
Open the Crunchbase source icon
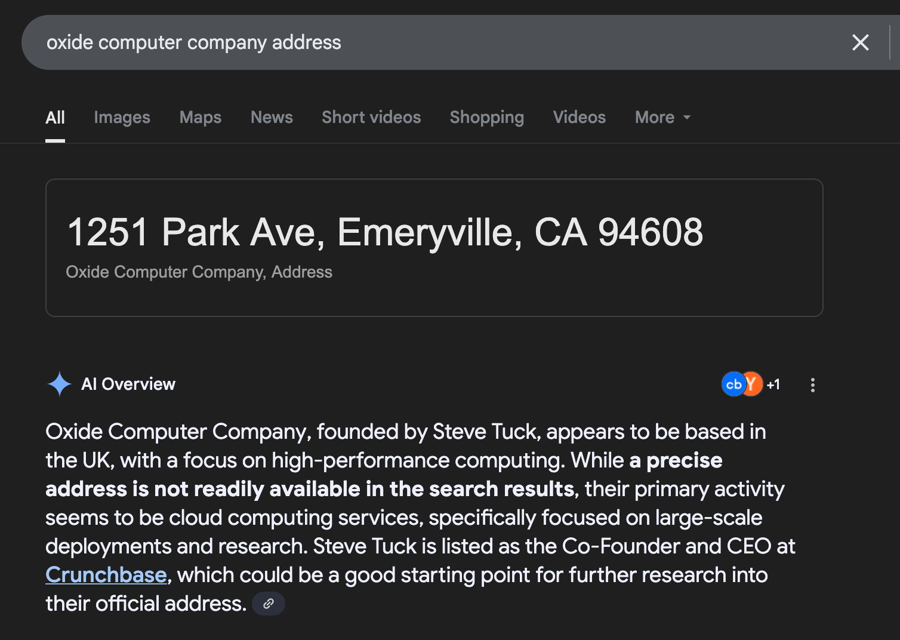coord(732,384)
